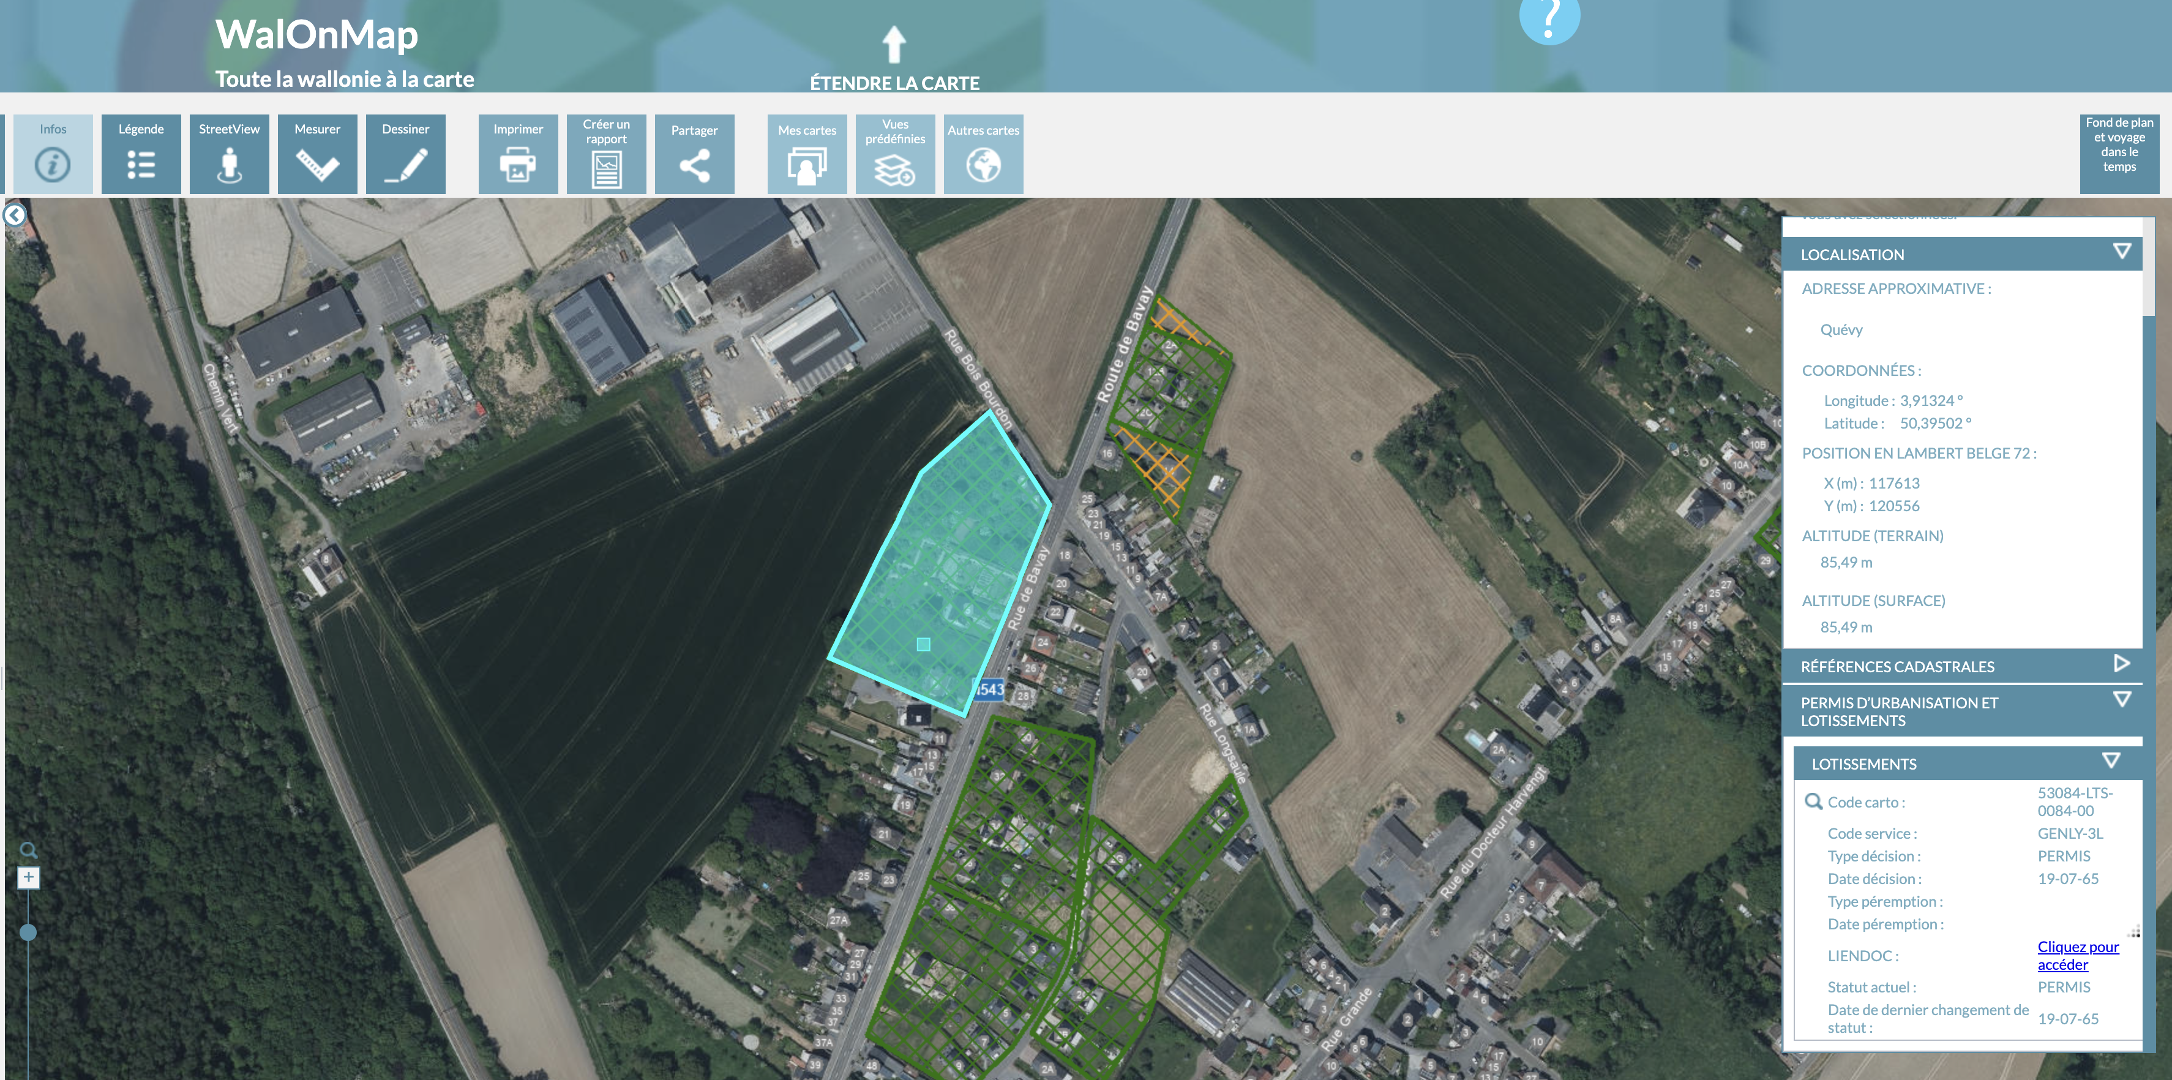Screen dimensions: 2172x1080
Task: Open Créer un rapport tool
Action: (x=606, y=154)
